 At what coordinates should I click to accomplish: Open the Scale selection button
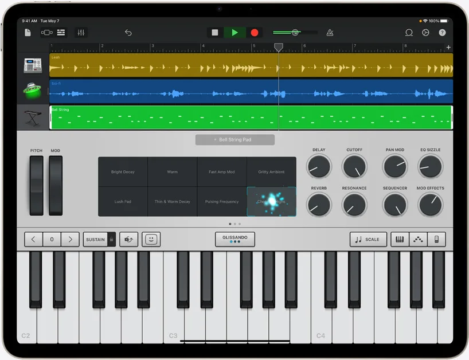[367, 240]
